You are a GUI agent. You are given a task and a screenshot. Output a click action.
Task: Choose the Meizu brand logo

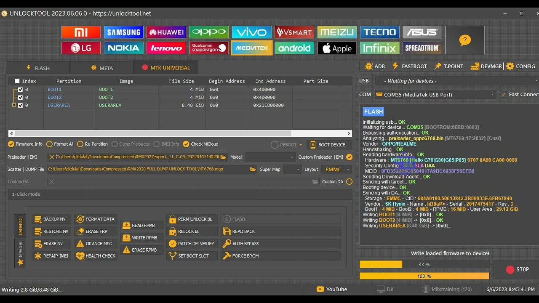pyautogui.click(x=337, y=32)
